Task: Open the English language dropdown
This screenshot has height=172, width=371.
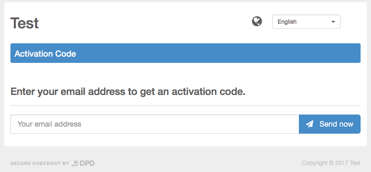Action: pos(306,22)
